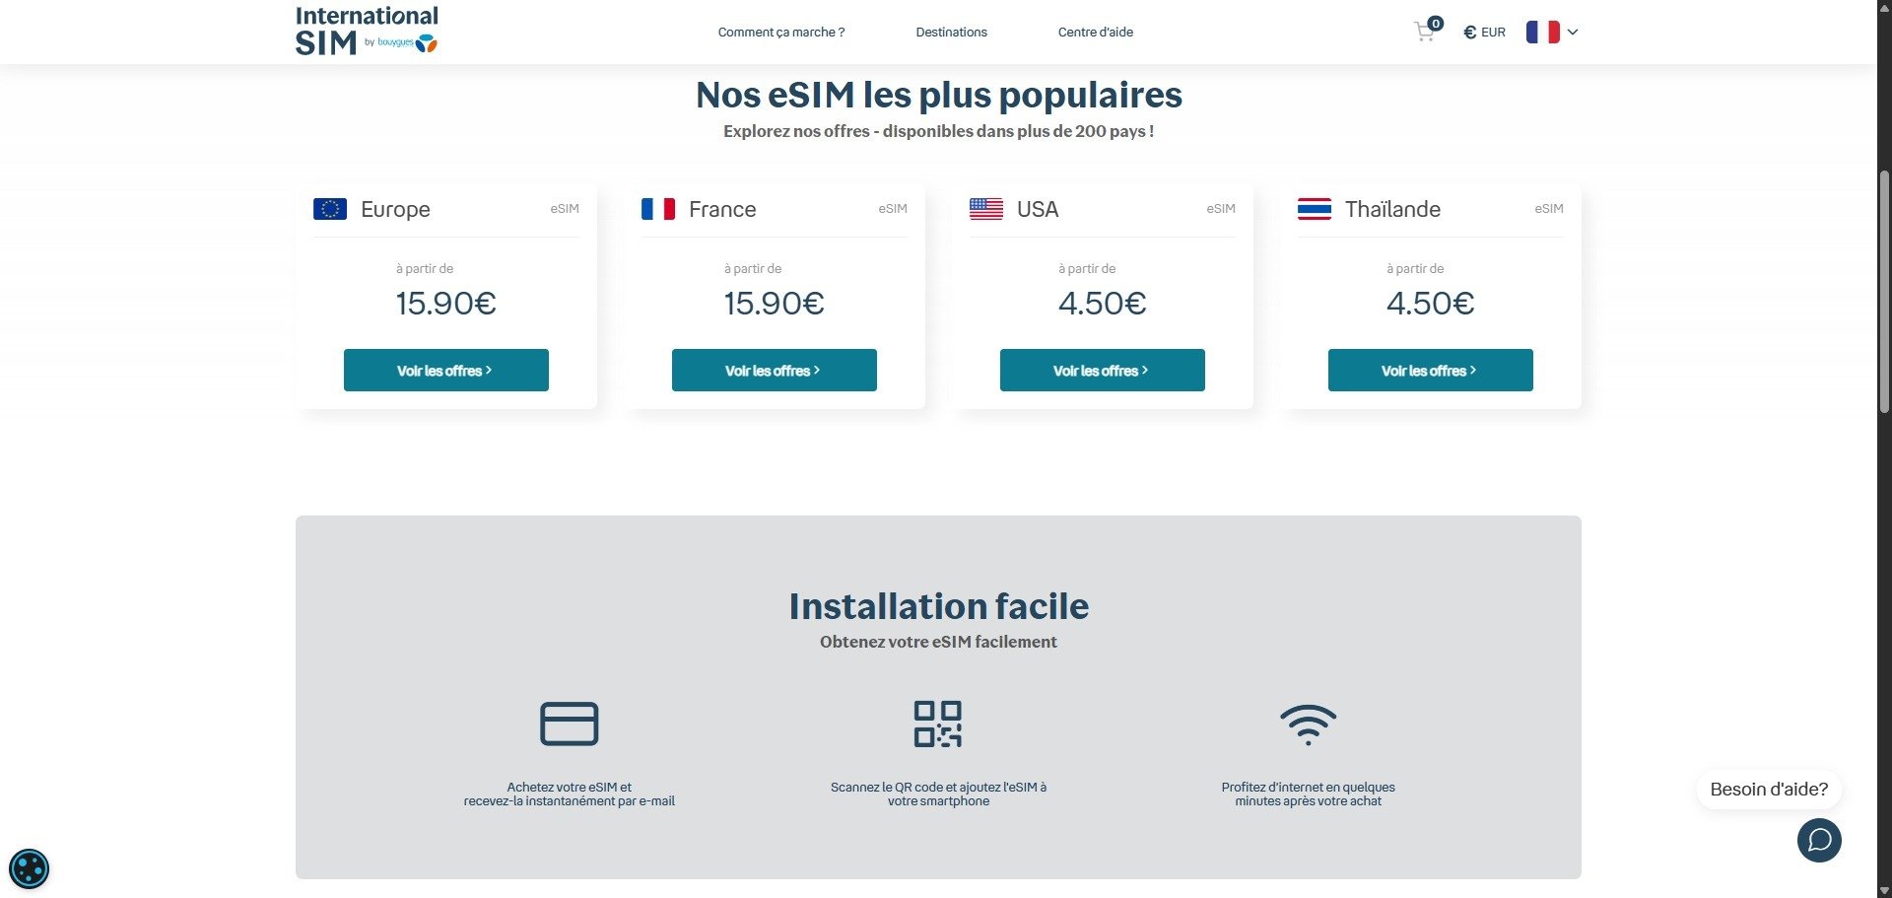Open the Centre d'aide page
The height and width of the screenshot is (898, 1892).
[x=1095, y=32]
